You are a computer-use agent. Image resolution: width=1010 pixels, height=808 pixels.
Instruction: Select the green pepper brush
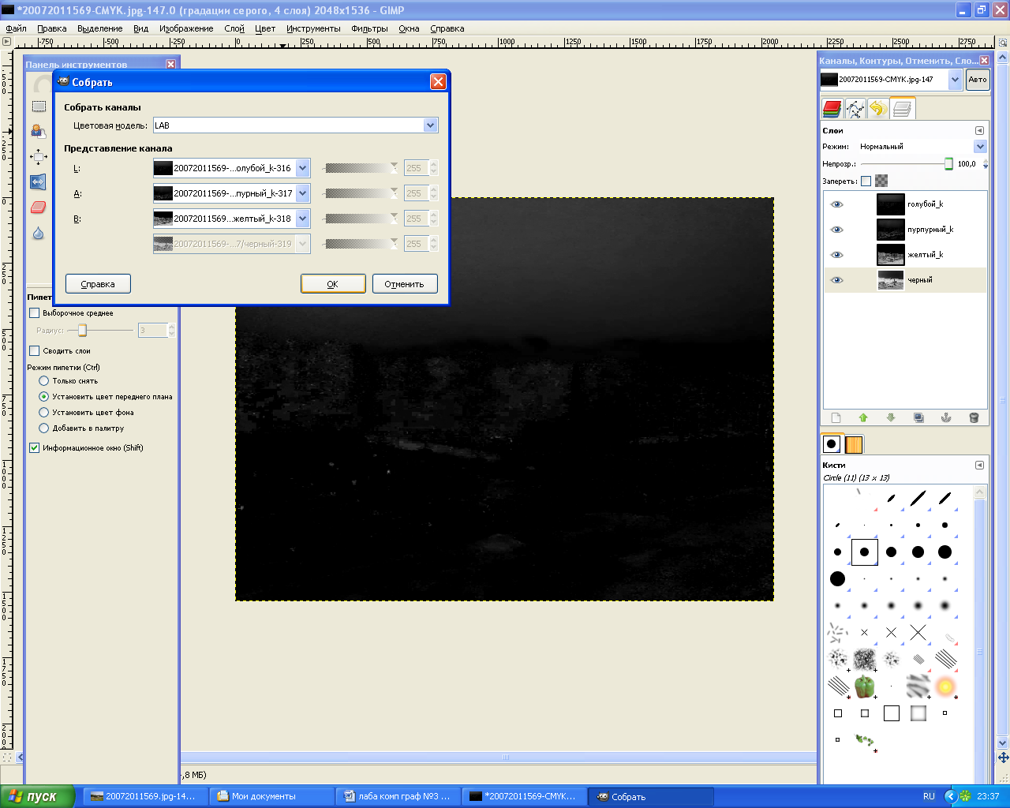tap(865, 686)
